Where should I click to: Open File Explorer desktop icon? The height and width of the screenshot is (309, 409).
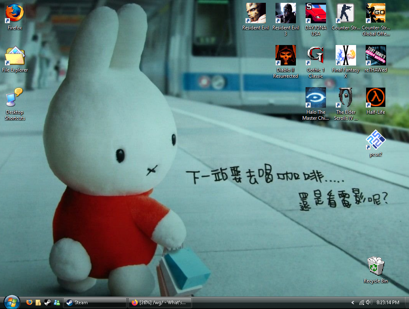click(14, 59)
